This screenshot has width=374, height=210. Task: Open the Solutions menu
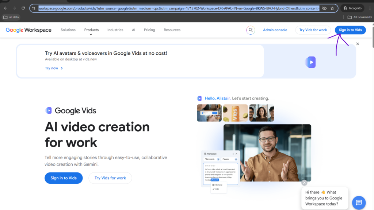click(68, 30)
